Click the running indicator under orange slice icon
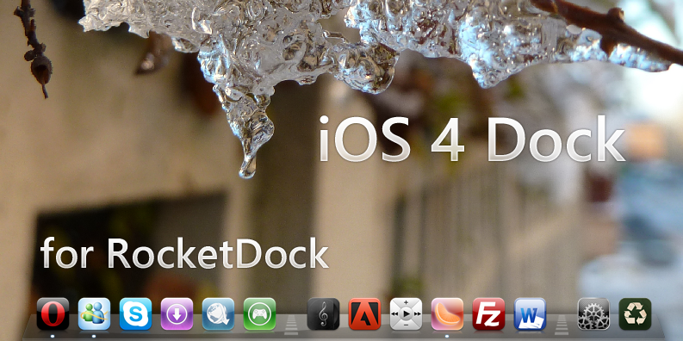Image resolution: width=683 pixels, height=341 pixels. coord(447,336)
